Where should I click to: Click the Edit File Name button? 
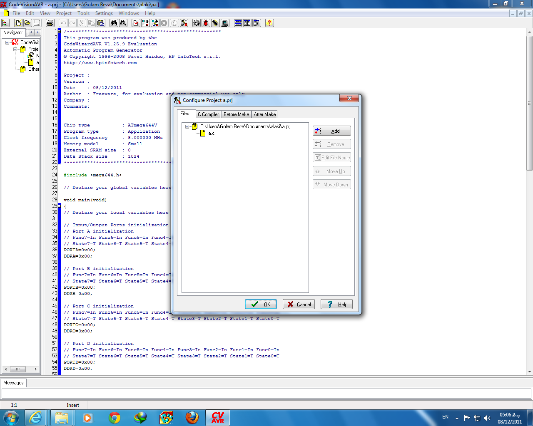coord(332,157)
